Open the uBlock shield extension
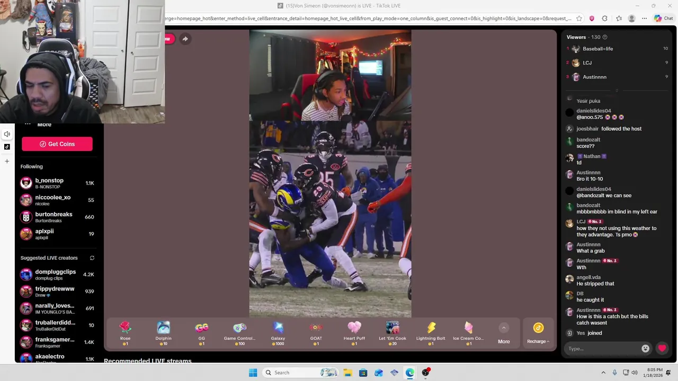The width and height of the screenshot is (678, 381). click(592, 19)
